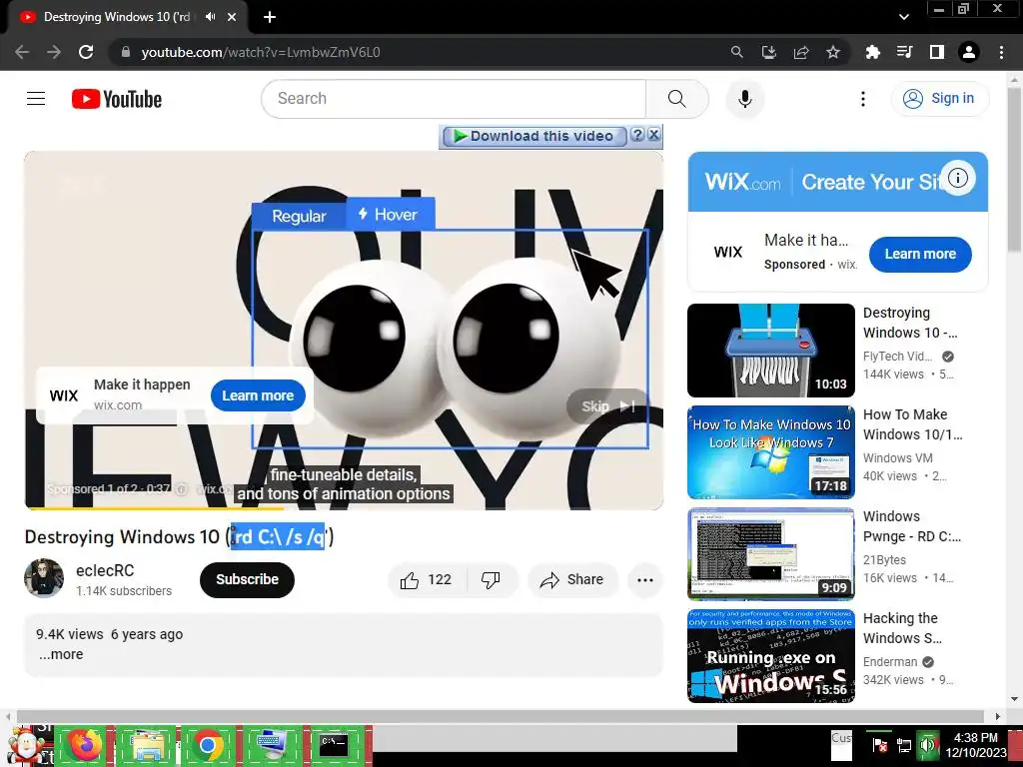Expand description with ...more
Image resolution: width=1023 pixels, height=767 pixels.
[x=61, y=654]
